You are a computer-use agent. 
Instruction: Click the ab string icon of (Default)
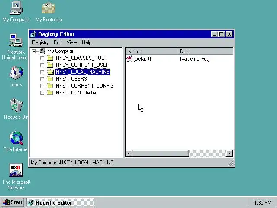(x=129, y=59)
